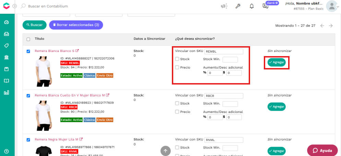This screenshot has width=341, height=156.
Task: Click the SKU field containing RNML
Action: 224,140
